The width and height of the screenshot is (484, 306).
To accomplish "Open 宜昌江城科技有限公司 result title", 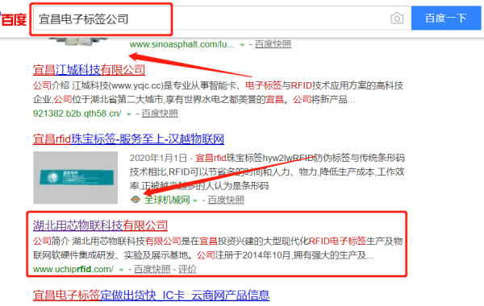I will [x=89, y=69].
